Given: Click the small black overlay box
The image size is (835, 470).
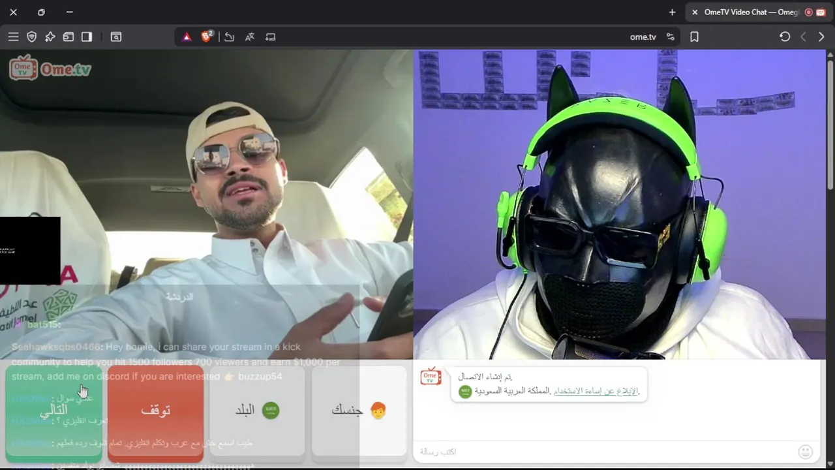Looking at the screenshot, I should click(x=30, y=251).
